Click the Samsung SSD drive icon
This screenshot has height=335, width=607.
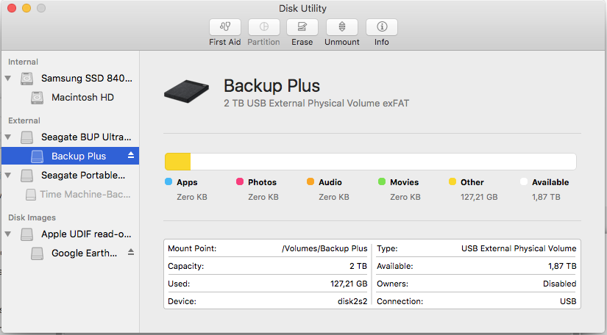point(26,79)
